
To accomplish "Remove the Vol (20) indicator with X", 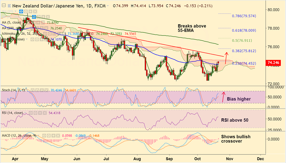I will [x=35, y=12].
